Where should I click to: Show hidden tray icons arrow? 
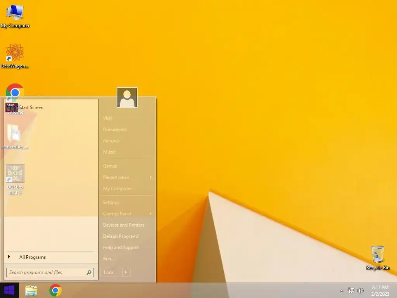pyautogui.click(x=342, y=291)
